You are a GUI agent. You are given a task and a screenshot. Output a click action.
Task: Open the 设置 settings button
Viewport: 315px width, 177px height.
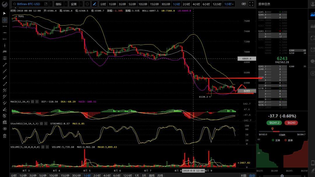(74, 4)
